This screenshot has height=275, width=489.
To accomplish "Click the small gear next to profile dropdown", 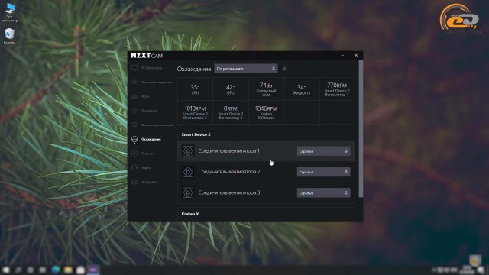I will (284, 69).
